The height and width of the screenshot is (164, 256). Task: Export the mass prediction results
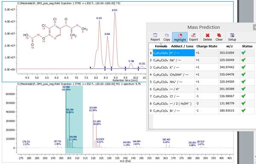coord(193,37)
